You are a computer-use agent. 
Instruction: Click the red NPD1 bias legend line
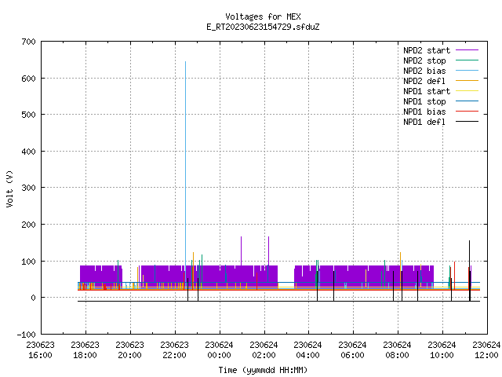tap(467, 112)
